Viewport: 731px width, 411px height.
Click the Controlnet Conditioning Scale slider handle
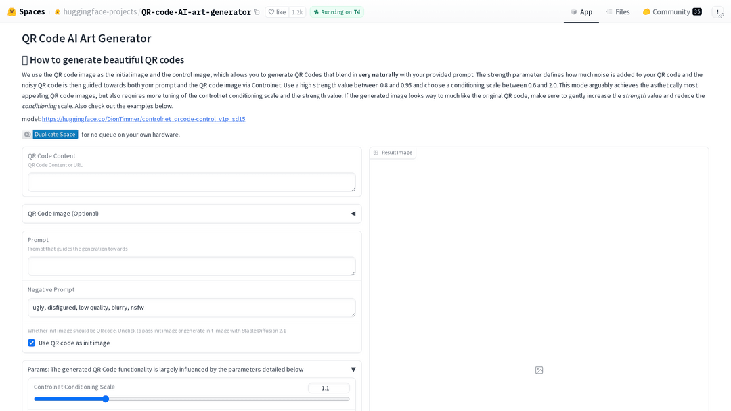[x=106, y=399]
